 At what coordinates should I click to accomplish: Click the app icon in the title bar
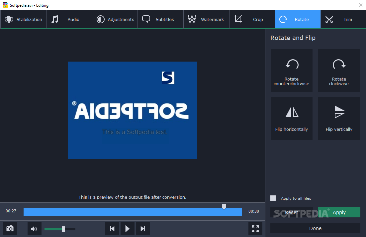point(5,5)
